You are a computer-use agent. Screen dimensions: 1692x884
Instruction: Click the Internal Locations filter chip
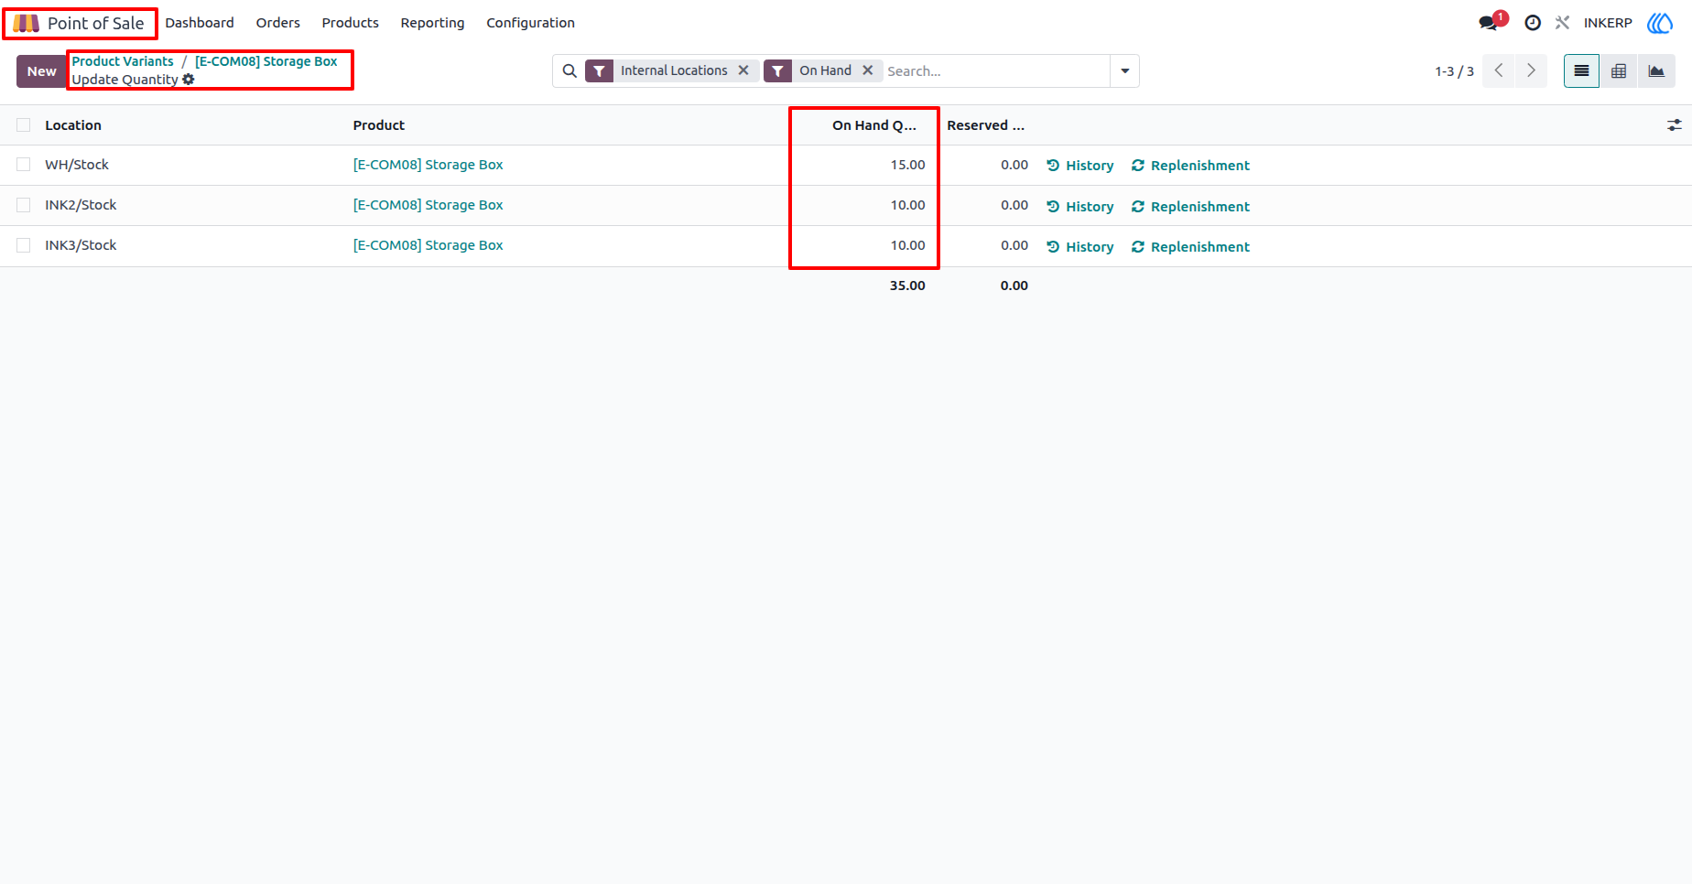point(674,70)
